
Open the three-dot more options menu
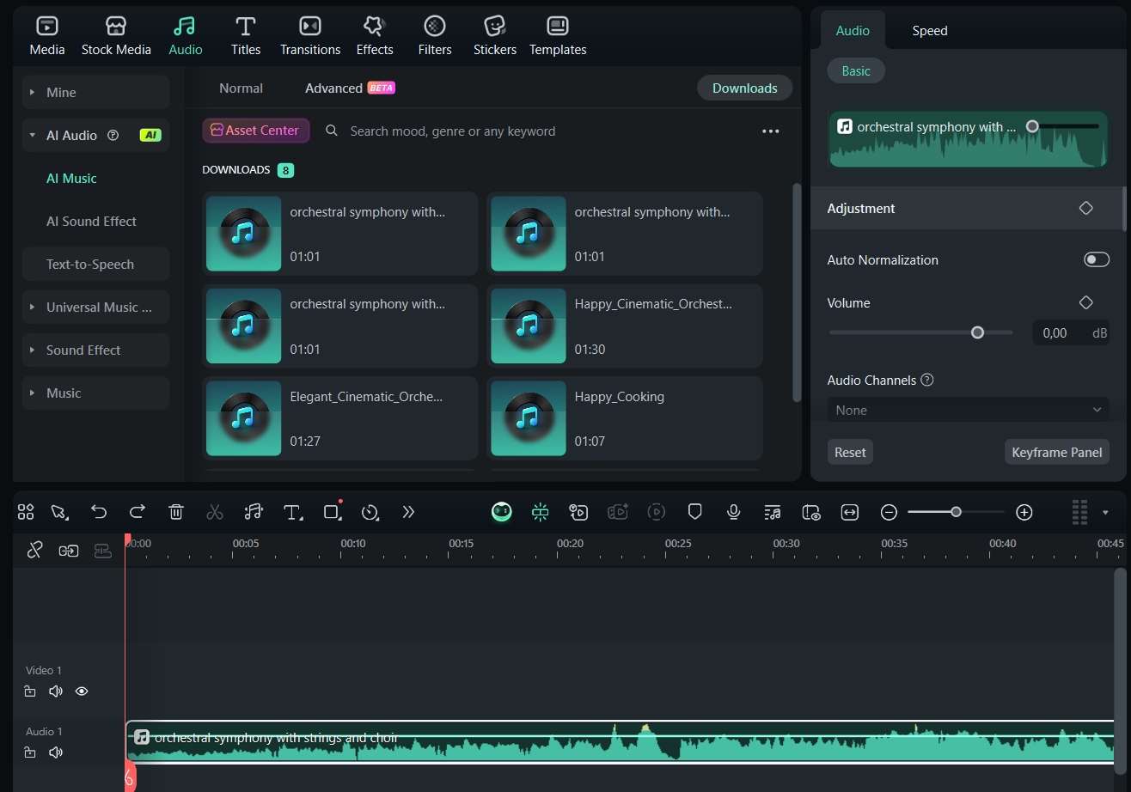coord(770,131)
